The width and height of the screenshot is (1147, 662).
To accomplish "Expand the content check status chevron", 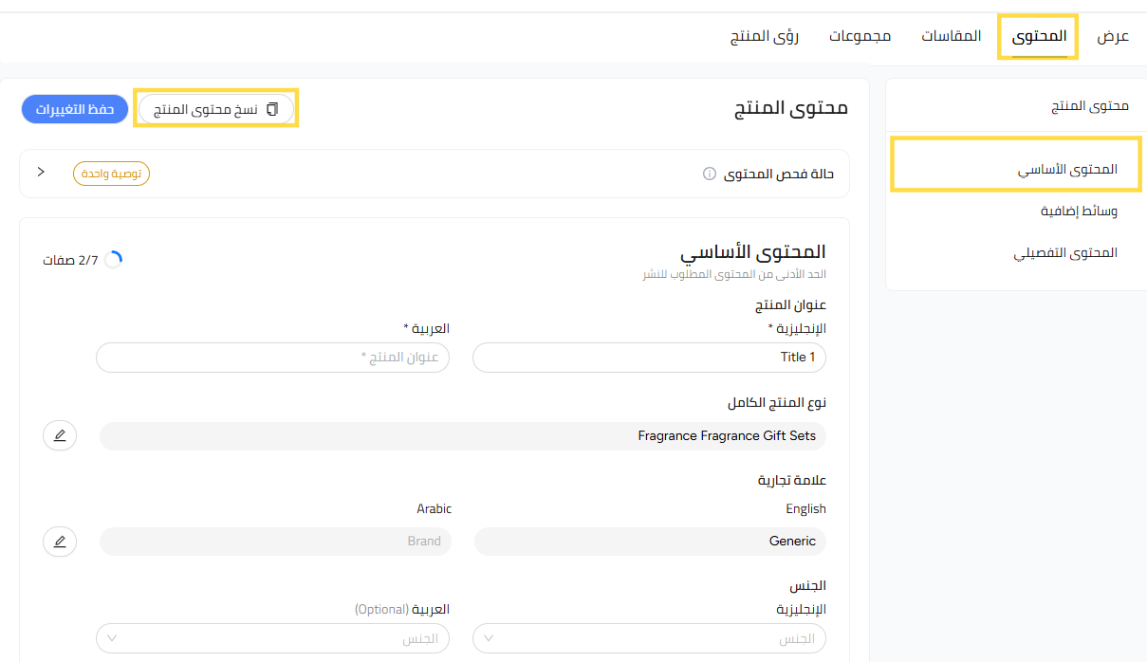I will (41, 173).
